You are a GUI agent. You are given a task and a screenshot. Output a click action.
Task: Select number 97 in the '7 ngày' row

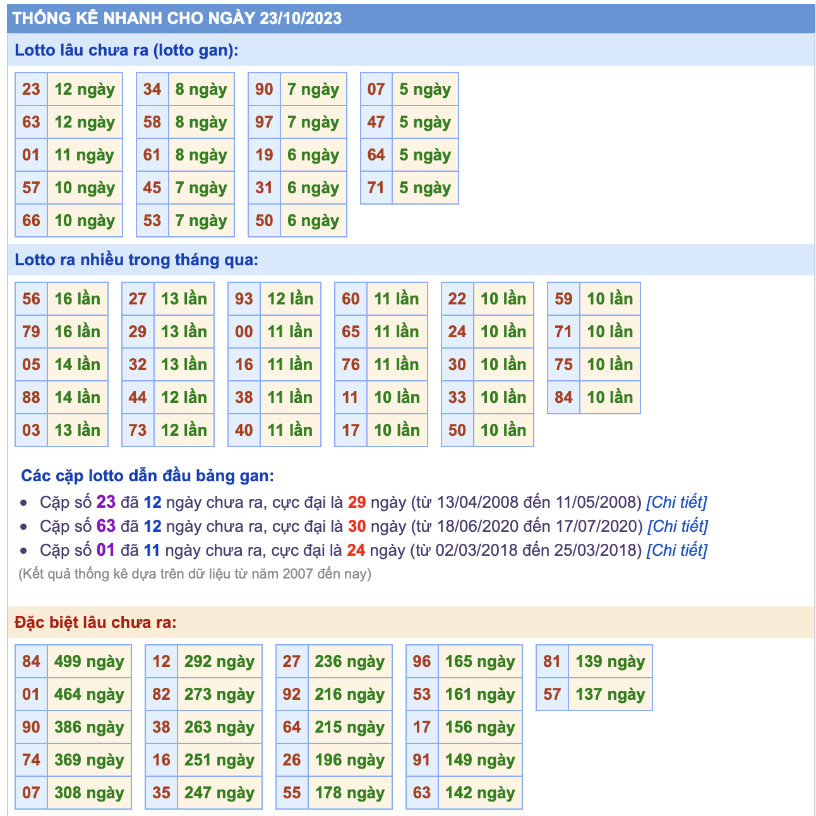point(264,122)
